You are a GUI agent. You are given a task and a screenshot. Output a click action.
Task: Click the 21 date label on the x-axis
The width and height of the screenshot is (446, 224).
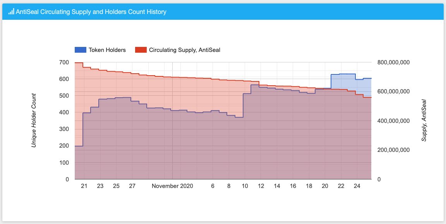point(84,186)
